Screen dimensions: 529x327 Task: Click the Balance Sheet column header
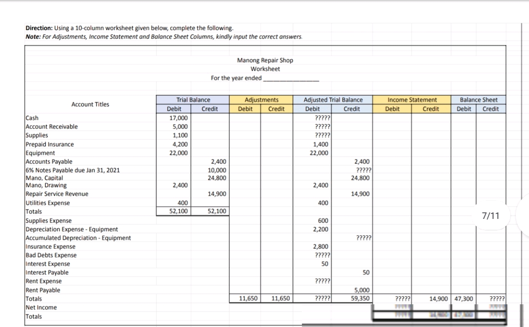click(x=478, y=100)
